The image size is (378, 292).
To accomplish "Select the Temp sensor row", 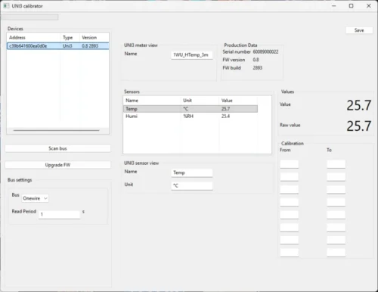I will [191, 109].
